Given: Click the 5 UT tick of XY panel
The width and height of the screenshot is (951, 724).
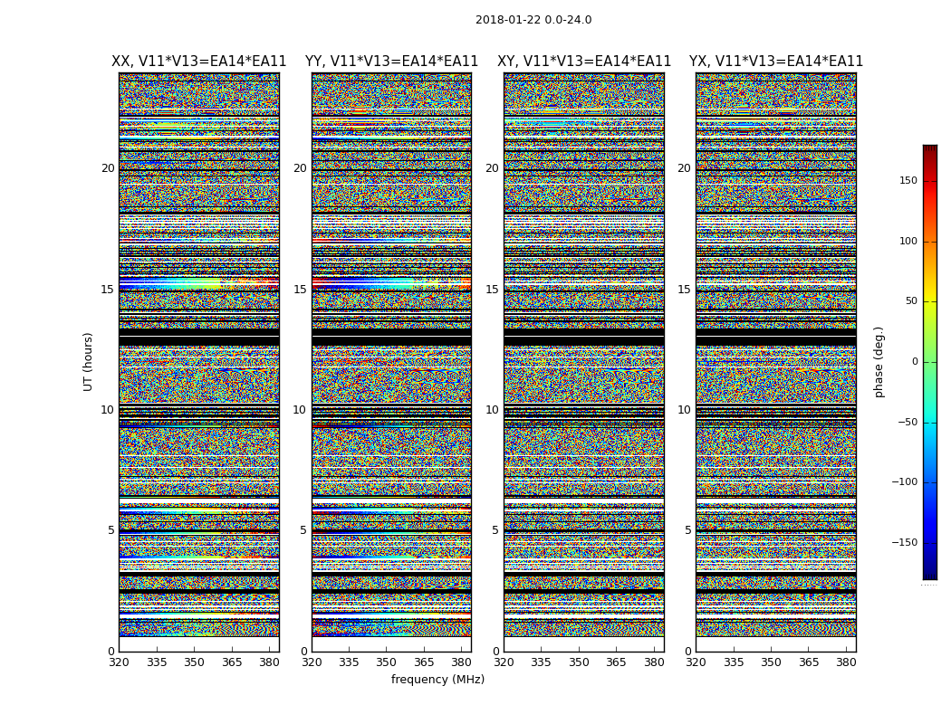Looking at the screenshot, I should [495, 530].
